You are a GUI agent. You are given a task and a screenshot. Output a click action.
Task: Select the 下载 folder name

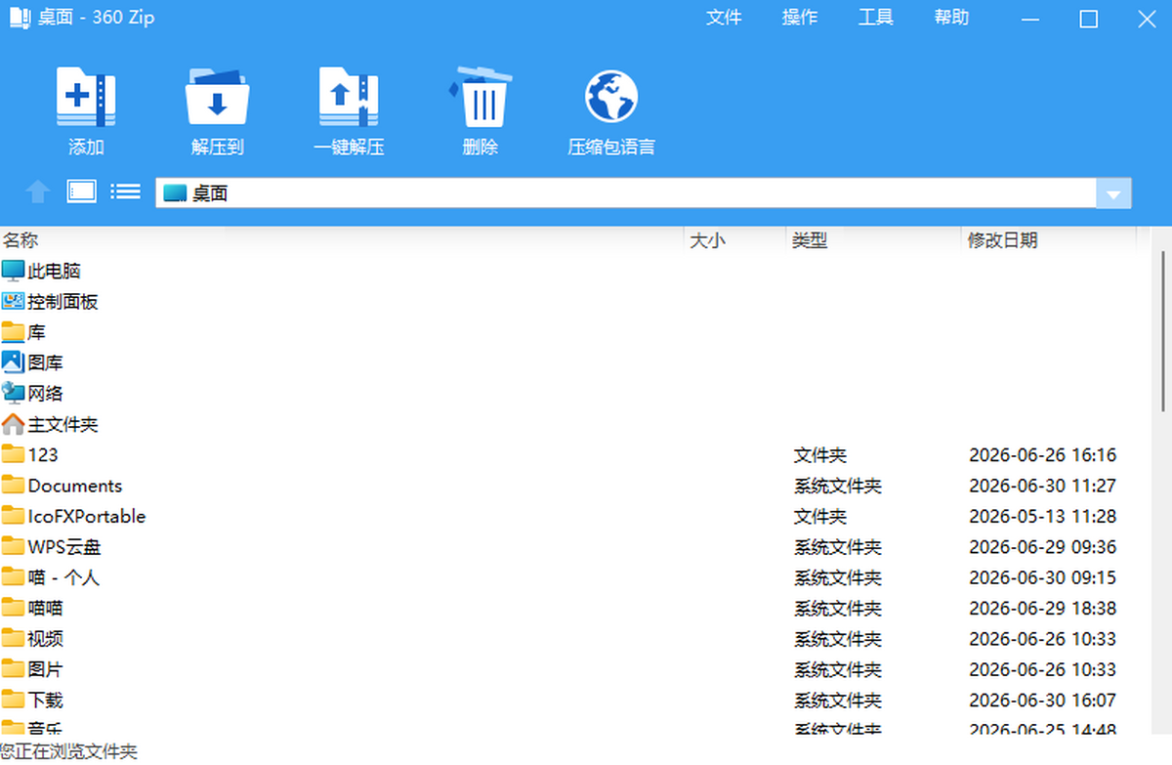coord(46,701)
